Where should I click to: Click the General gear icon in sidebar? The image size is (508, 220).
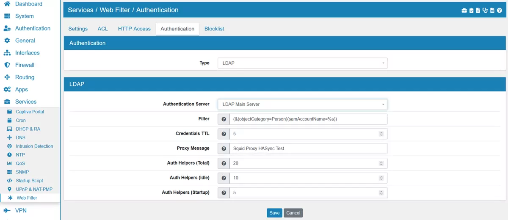point(7,41)
